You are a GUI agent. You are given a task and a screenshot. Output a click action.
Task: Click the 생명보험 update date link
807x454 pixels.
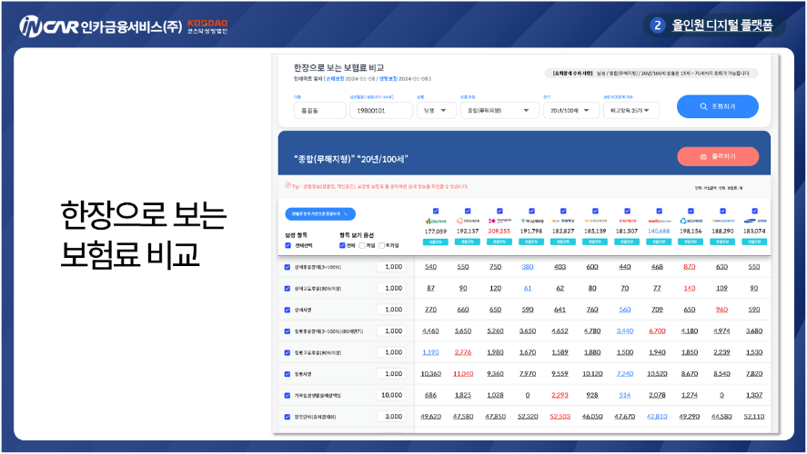point(388,79)
